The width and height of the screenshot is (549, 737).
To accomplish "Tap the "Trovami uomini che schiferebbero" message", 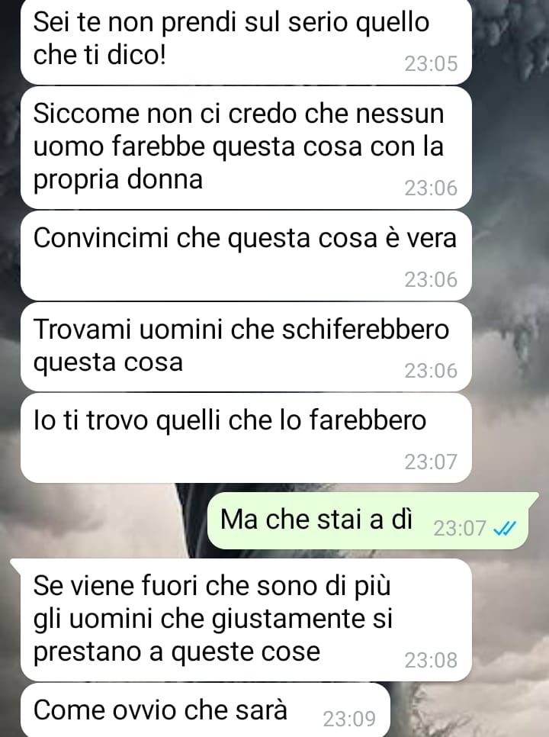I will tap(246, 347).
